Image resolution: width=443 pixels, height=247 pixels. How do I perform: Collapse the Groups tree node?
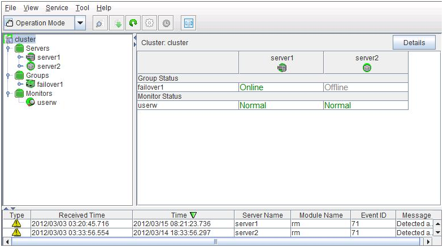(x=8, y=76)
